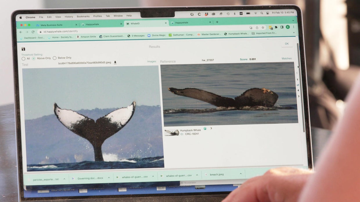Expand the Governing doc.docx download chevron
The width and height of the screenshot is (360, 202).
coord(109,178)
